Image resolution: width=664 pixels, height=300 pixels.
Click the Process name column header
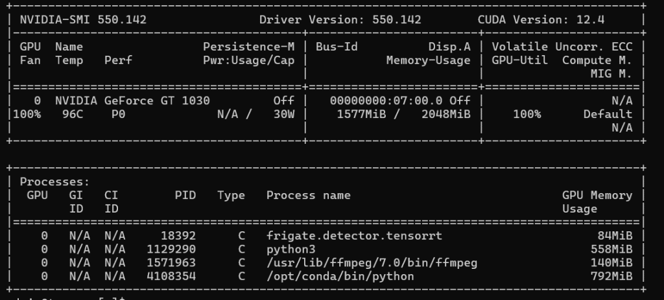coord(308,195)
